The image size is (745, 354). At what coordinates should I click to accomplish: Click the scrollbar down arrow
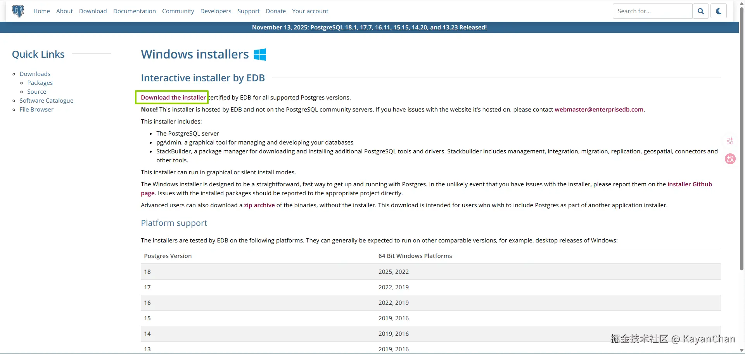[x=742, y=351]
